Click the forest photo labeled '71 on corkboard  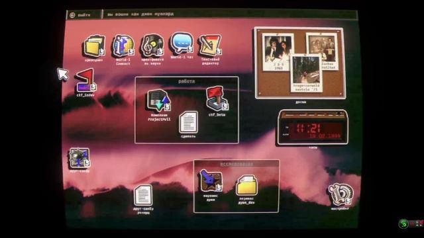point(306,73)
